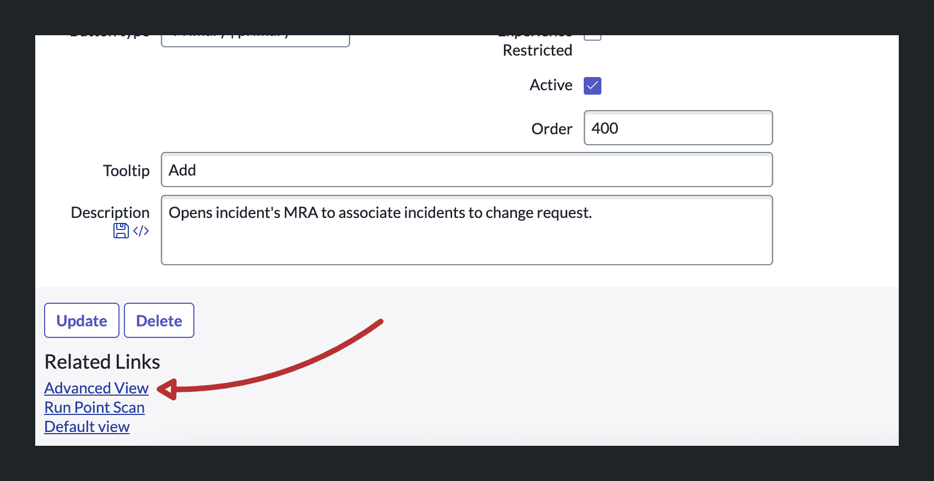Click the Description field label
Image resolution: width=934 pixels, height=481 pixels.
pos(110,212)
